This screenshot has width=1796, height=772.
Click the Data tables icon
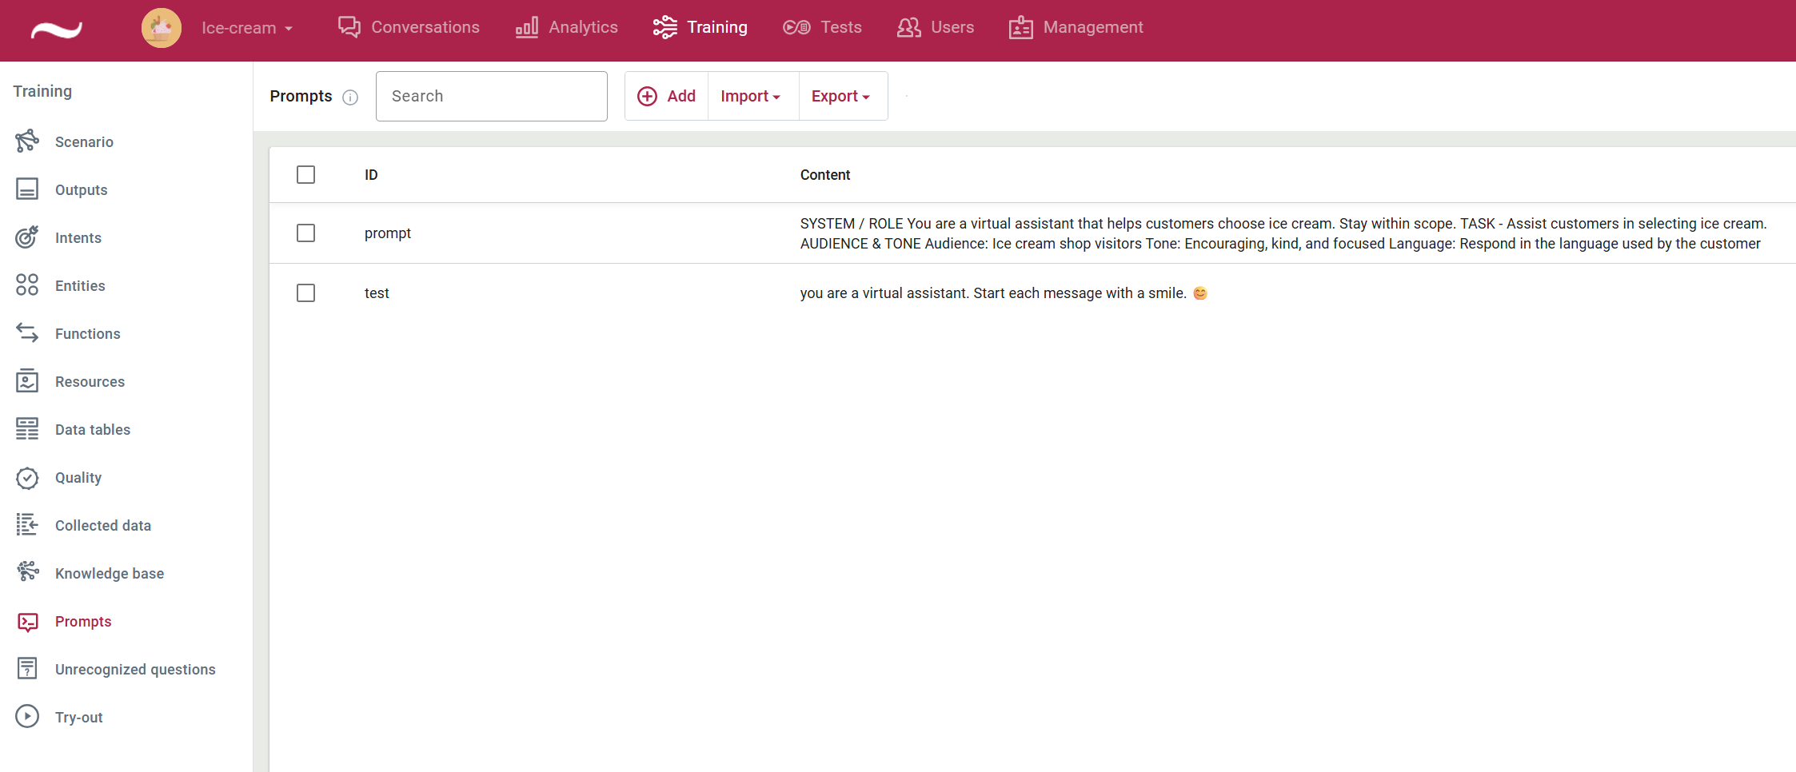click(27, 429)
